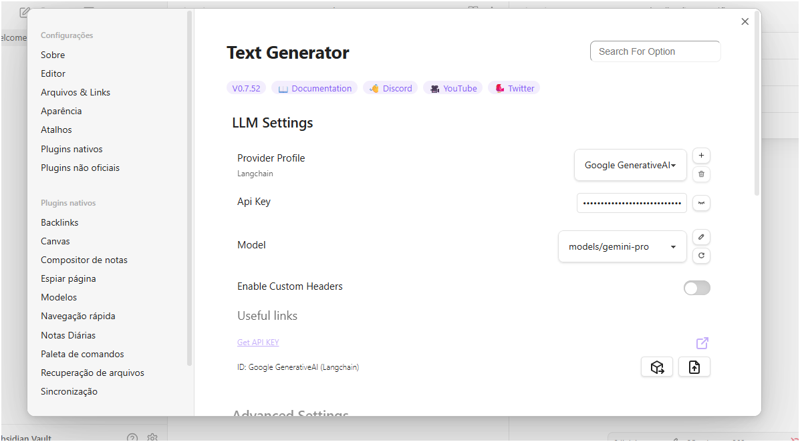Open the Sobre settings section
This screenshot has width=800, height=442.
pos(53,55)
